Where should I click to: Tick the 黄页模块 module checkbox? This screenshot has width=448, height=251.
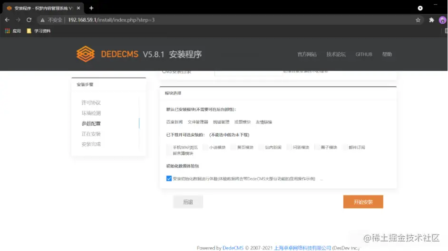point(233,147)
